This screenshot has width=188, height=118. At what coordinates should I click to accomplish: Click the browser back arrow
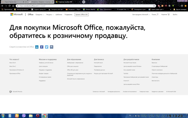(2, 6)
